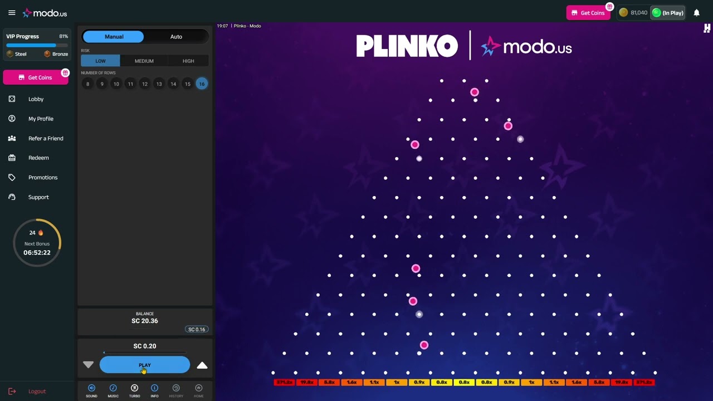Click the Logout door icon

(12, 392)
